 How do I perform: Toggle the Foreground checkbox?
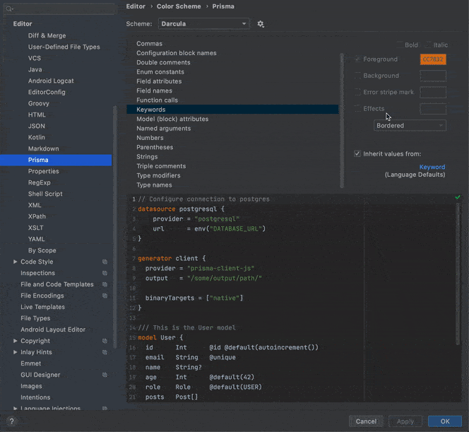[357, 59]
